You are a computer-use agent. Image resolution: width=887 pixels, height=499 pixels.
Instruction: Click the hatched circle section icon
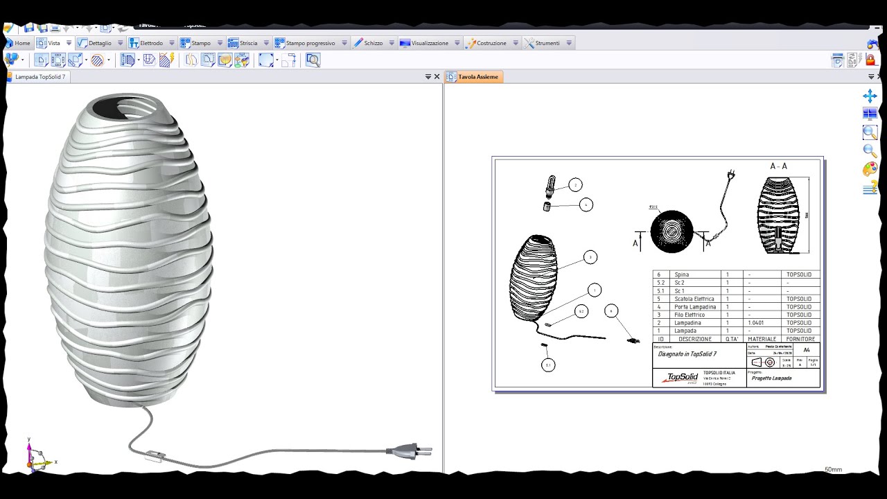[x=97, y=60]
